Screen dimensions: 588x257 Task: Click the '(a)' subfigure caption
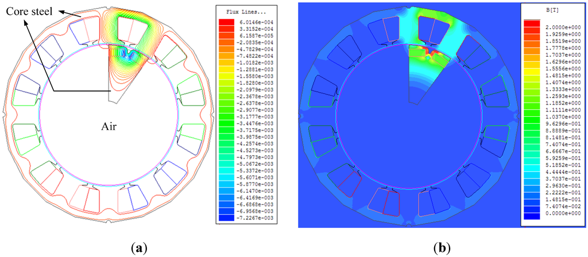click(x=140, y=247)
